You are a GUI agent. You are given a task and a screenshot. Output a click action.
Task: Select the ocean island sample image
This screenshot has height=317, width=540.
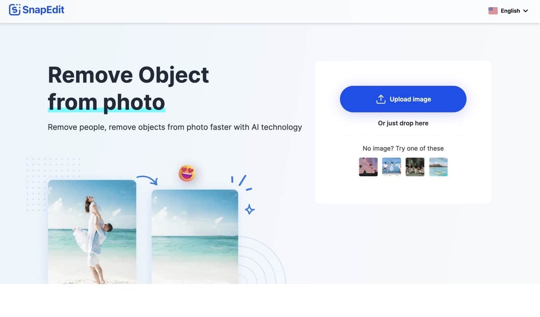click(438, 167)
